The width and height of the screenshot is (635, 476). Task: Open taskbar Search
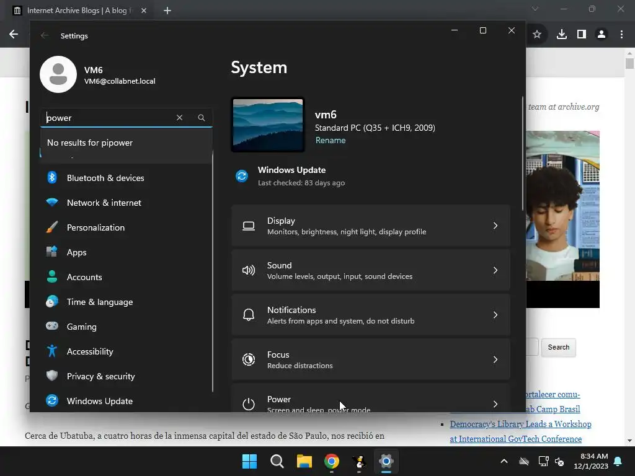(277, 461)
